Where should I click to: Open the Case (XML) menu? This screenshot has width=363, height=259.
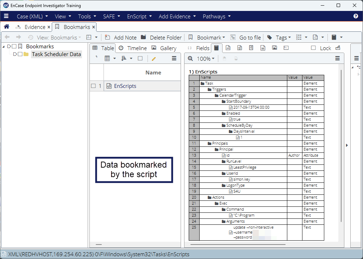[32, 17]
